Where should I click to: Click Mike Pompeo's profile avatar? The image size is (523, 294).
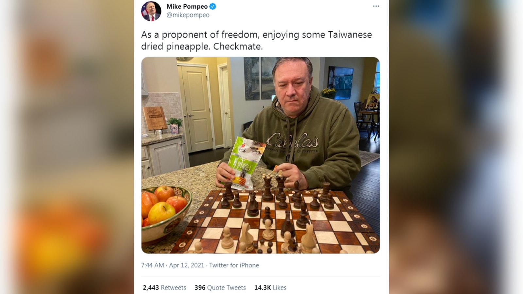pyautogui.click(x=151, y=11)
